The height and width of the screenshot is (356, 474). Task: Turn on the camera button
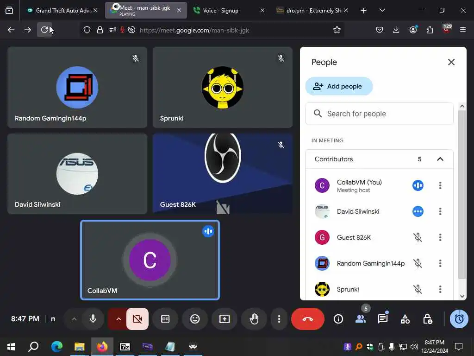tap(137, 319)
